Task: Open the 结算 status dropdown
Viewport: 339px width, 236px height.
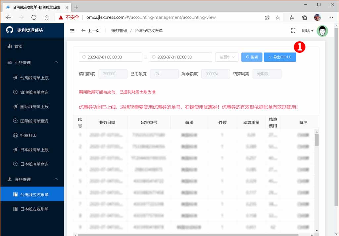Action: 226,57
